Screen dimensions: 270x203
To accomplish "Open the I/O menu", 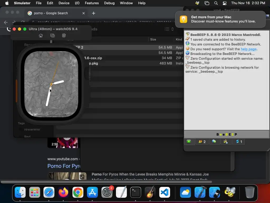I will [x=77, y=3].
